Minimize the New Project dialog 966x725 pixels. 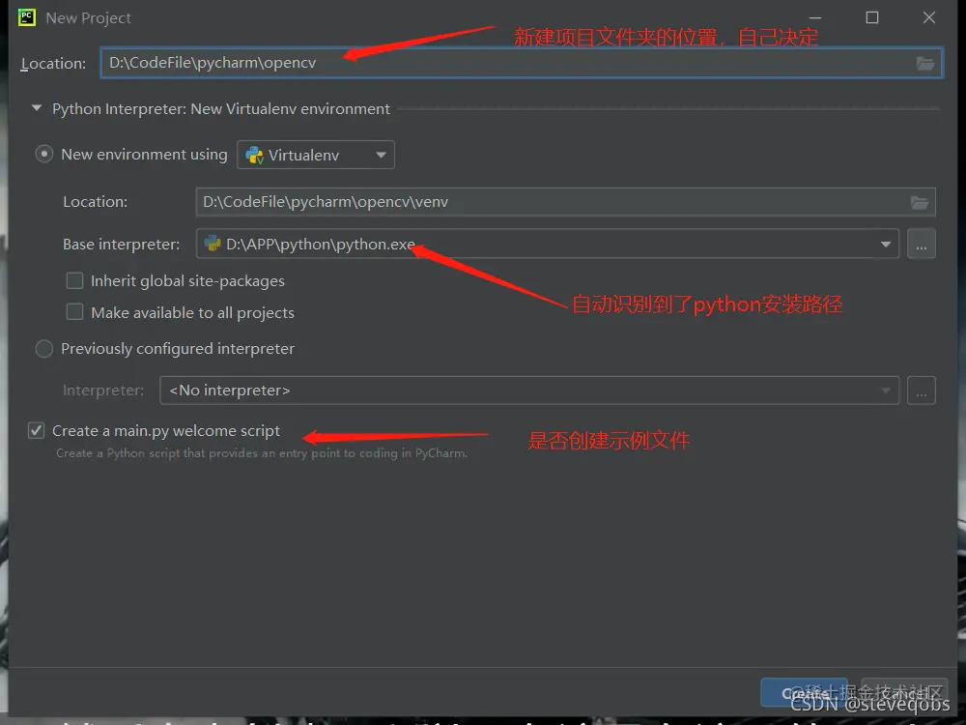click(x=814, y=17)
